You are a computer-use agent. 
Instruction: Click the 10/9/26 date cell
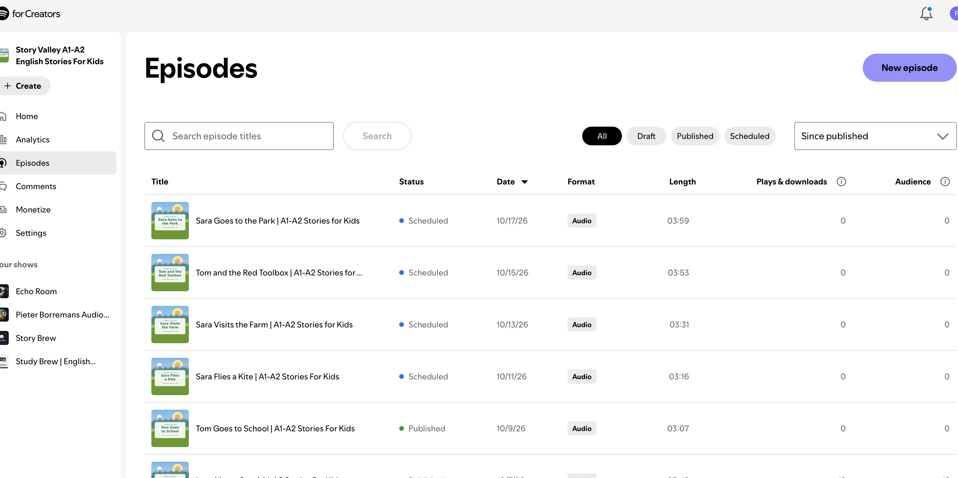click(511, 429)
